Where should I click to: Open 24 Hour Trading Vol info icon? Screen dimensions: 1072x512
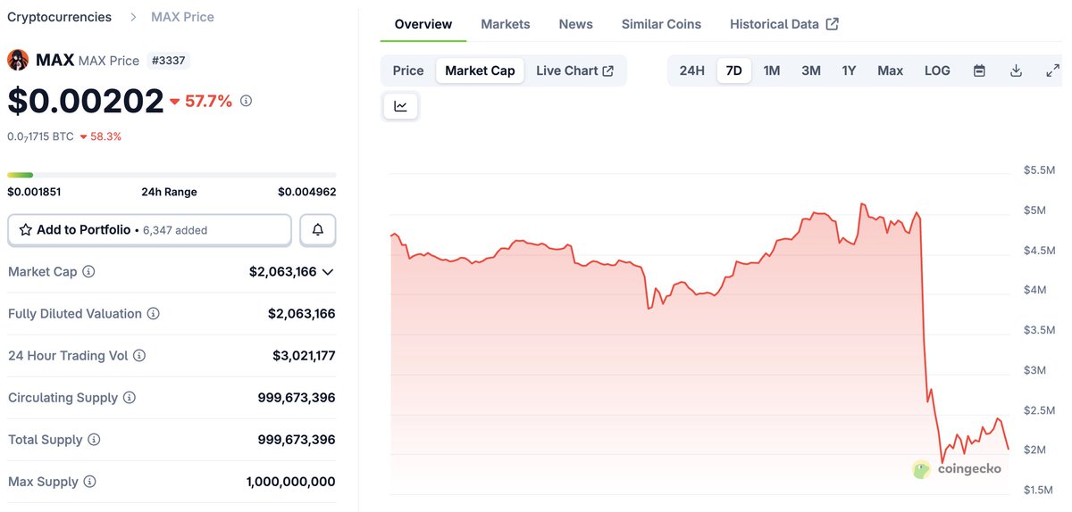point(139,356)
